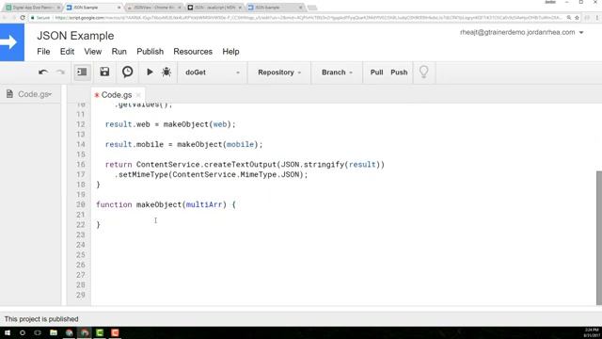This screenshot has width=602, height=339.
Task: Click the JSON Example project title
Action: tap(75, 36)
